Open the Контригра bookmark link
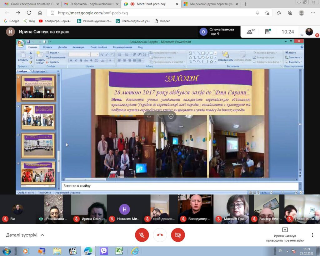 tap(55, 21)
